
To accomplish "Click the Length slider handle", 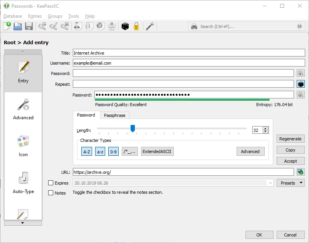I will click(x=133, y=128).
